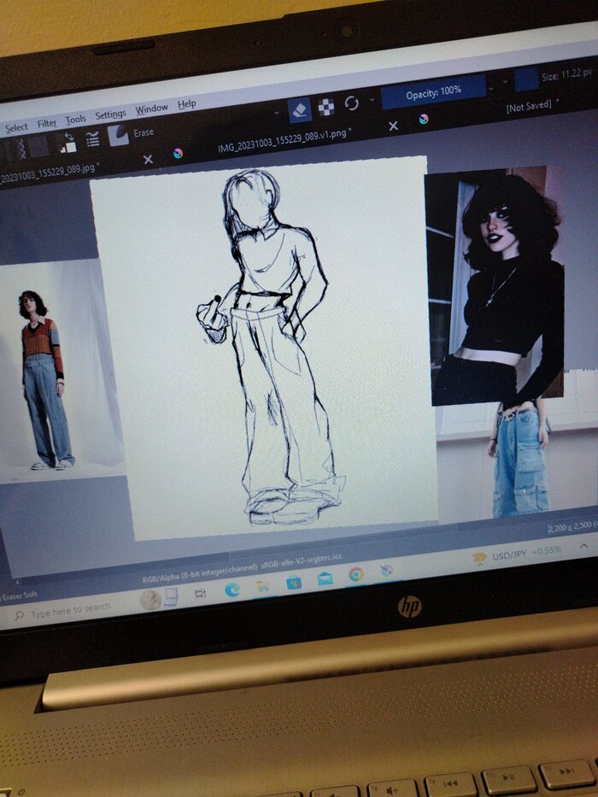Click the right reference photo with black top
Screen dimensions: 598x797
pos(498,287)
